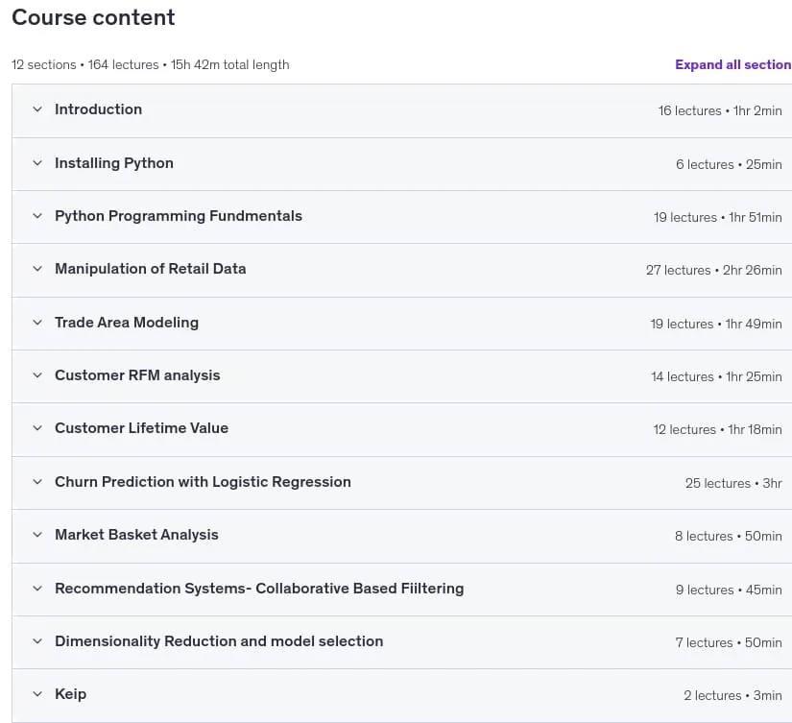This screenshot has height=723, width=792.
Task: Expand Manipulation of Retail Data chevron
Action: (37, 268)
